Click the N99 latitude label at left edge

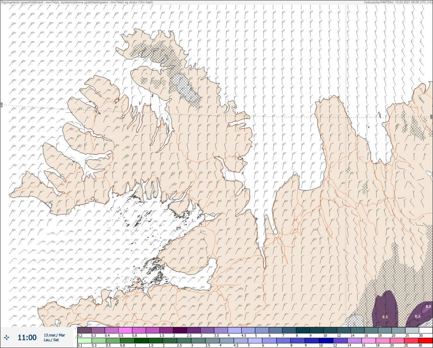click(x=2, y=105)
